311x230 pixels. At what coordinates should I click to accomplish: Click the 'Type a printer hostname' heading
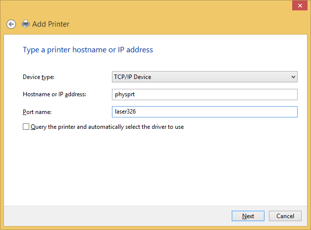(88, 50)
